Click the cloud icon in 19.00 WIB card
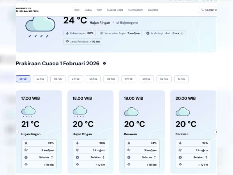 131,112
